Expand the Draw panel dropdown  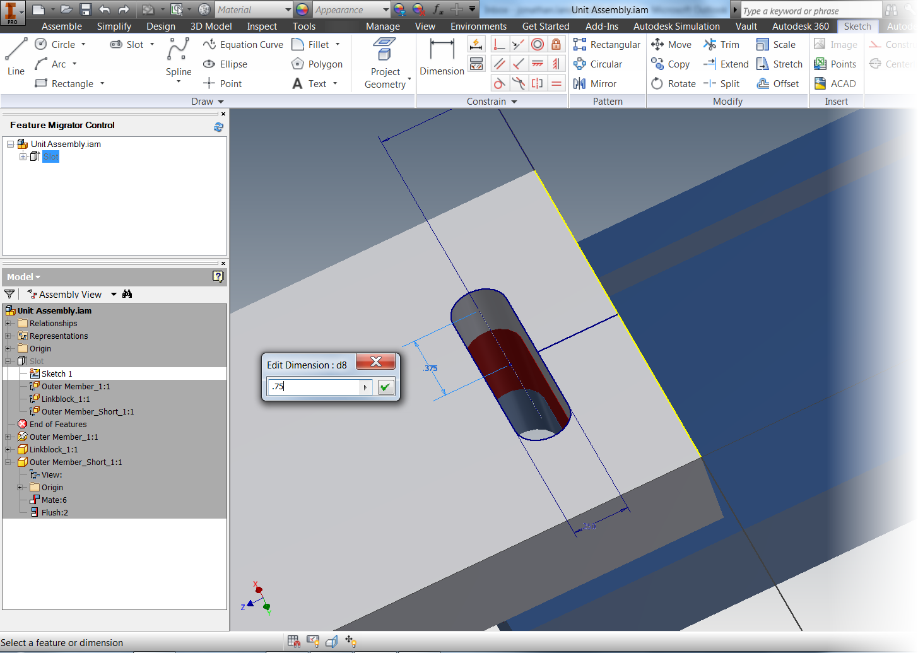click(x=221, y=102)
